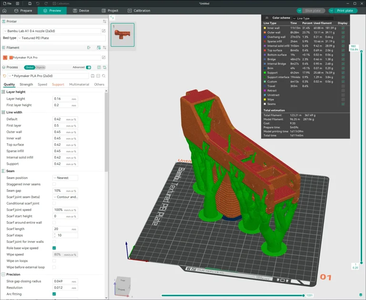This screenshot has height=300, width=366.
Task: Reset the modified process preset icon
Action: click(x=5, y=76)
